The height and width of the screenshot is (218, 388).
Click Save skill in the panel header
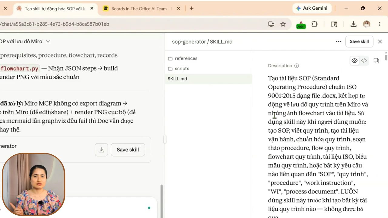coord(359,41)
